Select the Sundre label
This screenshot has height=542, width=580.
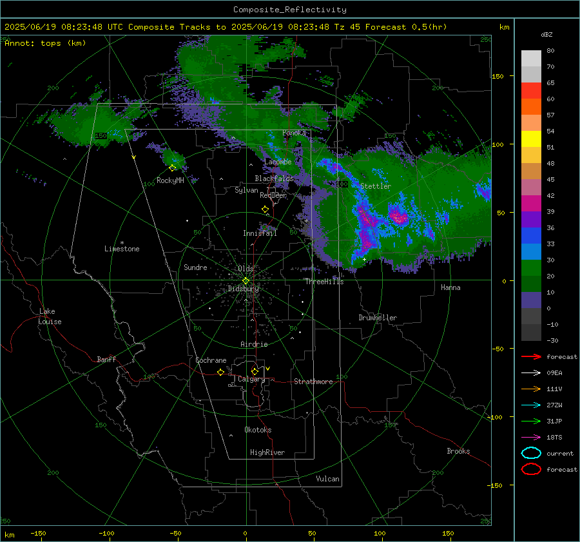pos(195,267)
